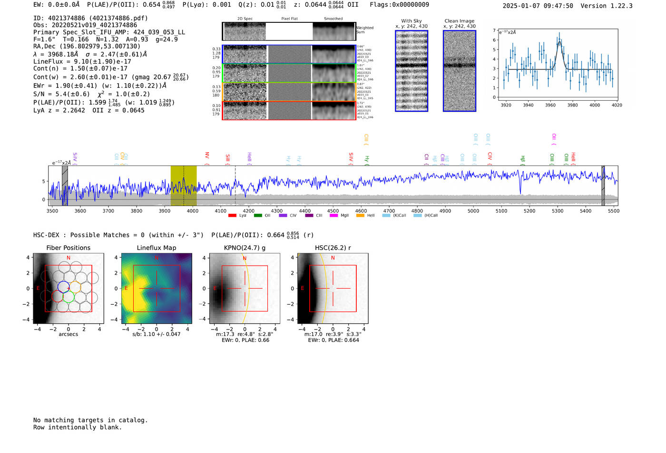Open the With Sky image thumbnail

click(411, 71)
